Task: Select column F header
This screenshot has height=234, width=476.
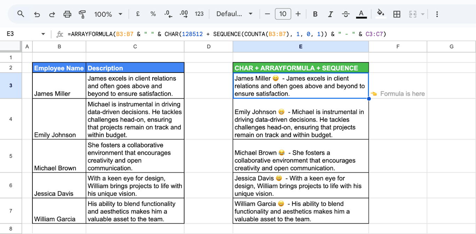Action: point(398,47)
